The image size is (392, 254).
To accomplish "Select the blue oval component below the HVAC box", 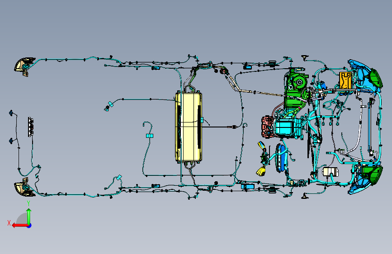I will pyautogui.click(x=282, y=158).
